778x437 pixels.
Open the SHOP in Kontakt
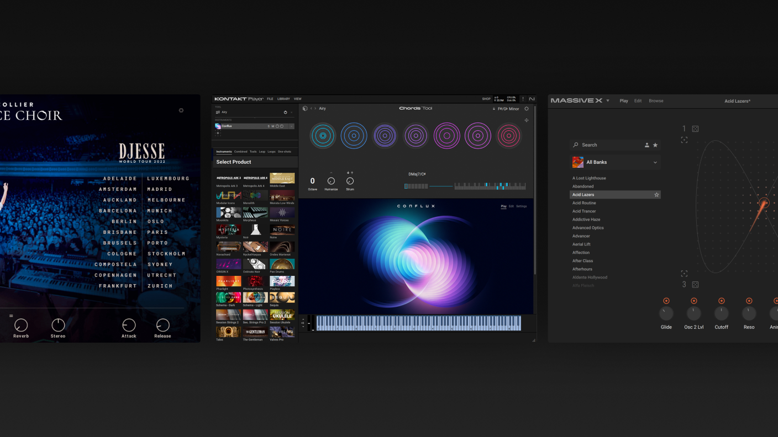(486, 99)
